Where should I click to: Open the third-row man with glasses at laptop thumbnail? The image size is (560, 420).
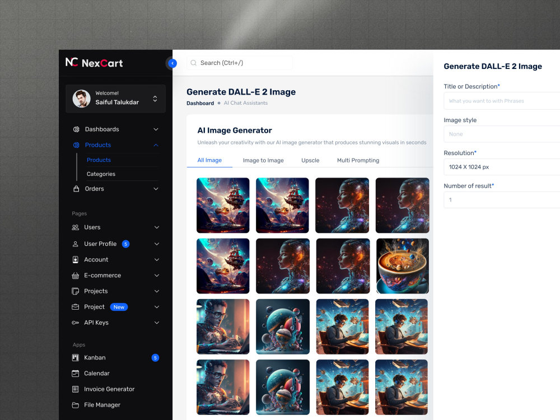pos(223,327)
